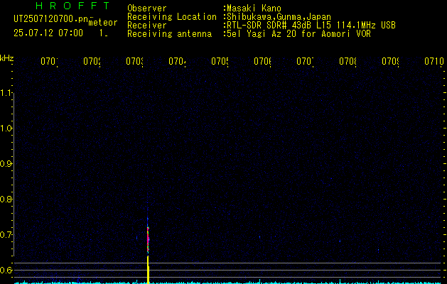
Task: Click the 0.9 frequency axis label
Action: 6,164
